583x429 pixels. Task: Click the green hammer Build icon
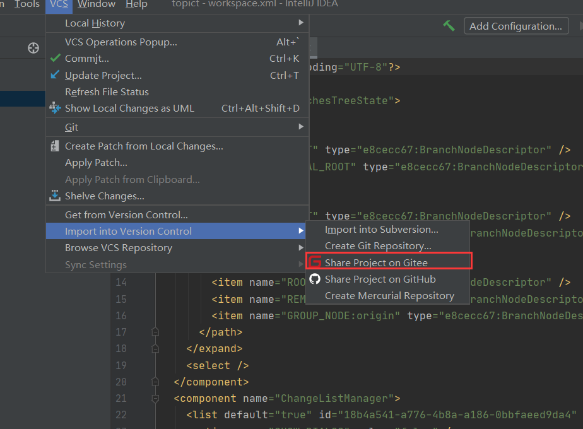pos(449,26)
